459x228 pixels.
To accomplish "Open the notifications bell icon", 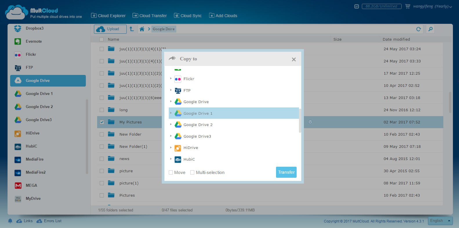I will (x=10, y=221).
